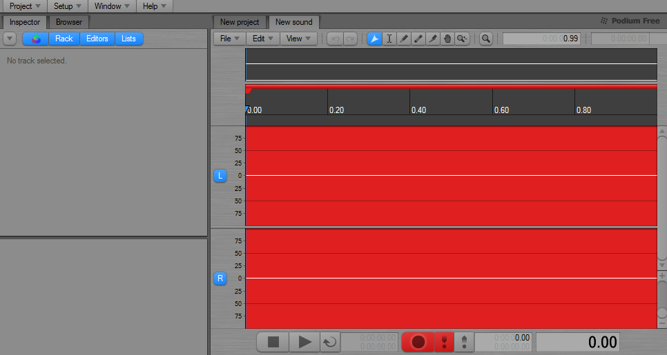Click the standalone magnifier search icon
The height and width of the screenshot is (355, 667).
click(x=485, y=39)
